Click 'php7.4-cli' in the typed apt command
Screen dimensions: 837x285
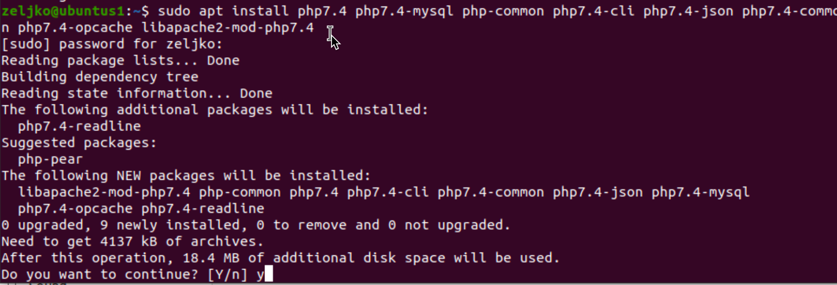point(594,11)
